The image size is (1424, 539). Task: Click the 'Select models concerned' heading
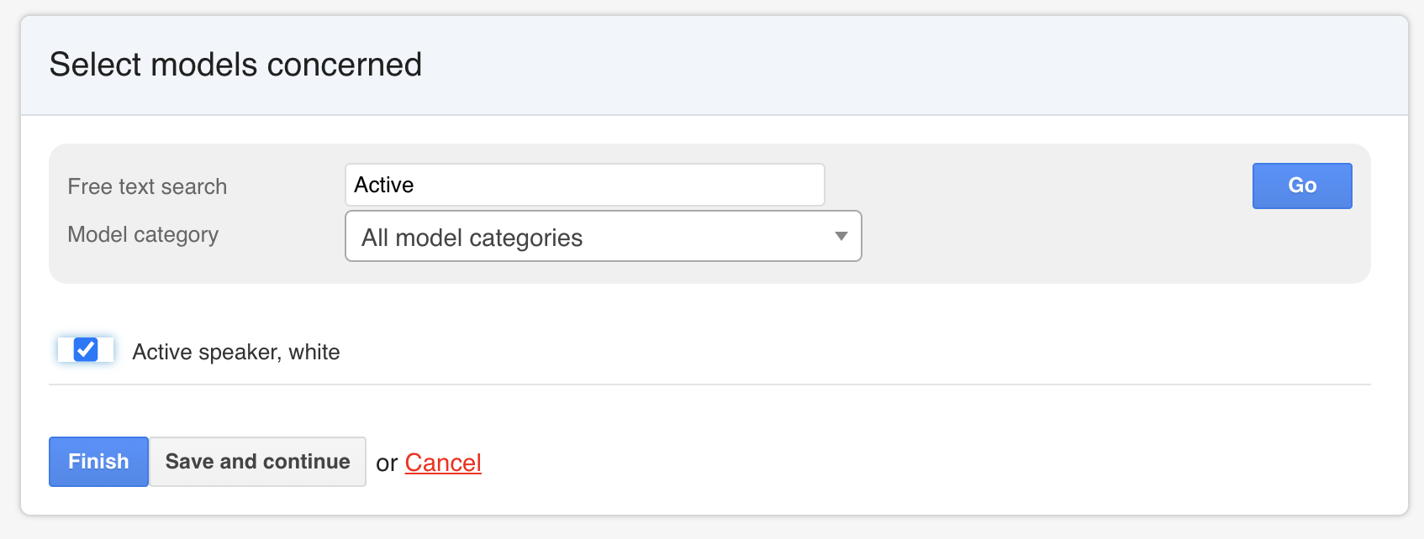pos(235,65)
